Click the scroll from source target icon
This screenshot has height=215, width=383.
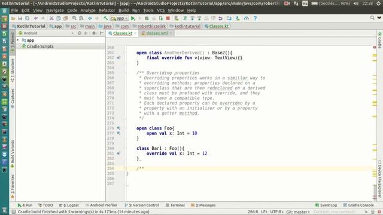point(80,33)
